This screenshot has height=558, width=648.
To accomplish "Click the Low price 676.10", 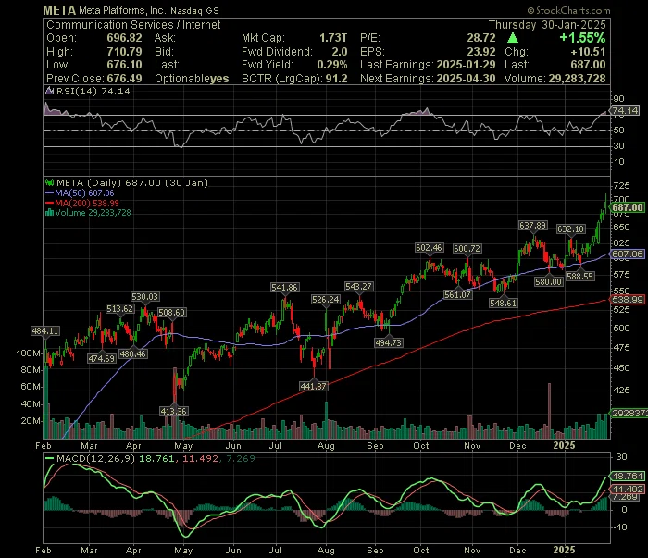I will point(124,65).
